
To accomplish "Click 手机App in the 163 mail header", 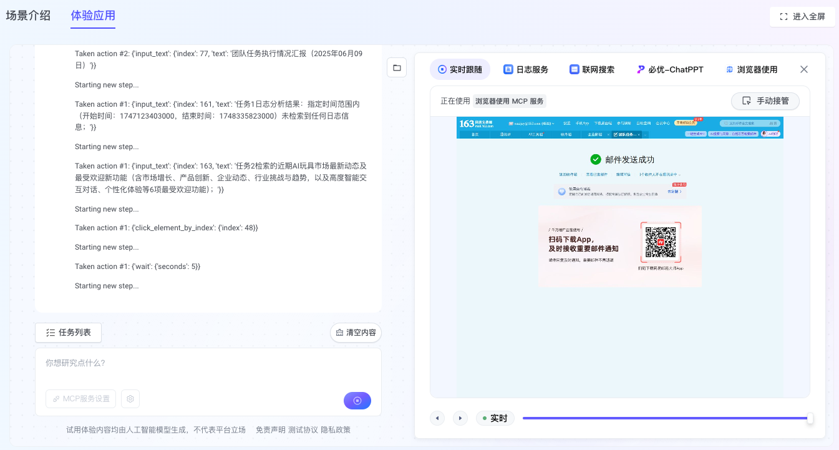I will coord(582,124).
